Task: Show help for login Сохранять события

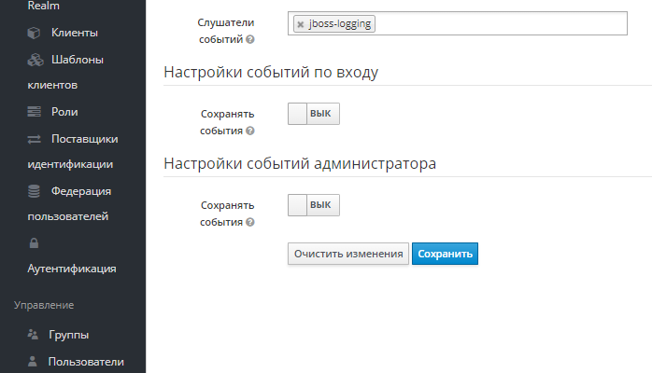Action: click(x=250, y=131)
